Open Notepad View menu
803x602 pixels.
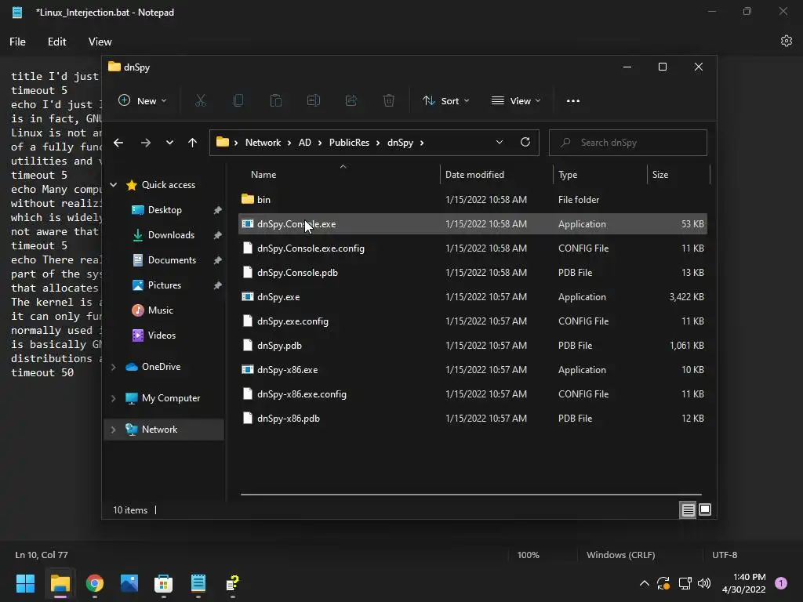click(100, 42)
